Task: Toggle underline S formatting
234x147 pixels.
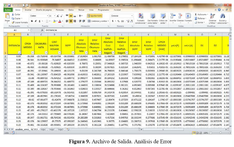Action: click(x=40, y=21)
